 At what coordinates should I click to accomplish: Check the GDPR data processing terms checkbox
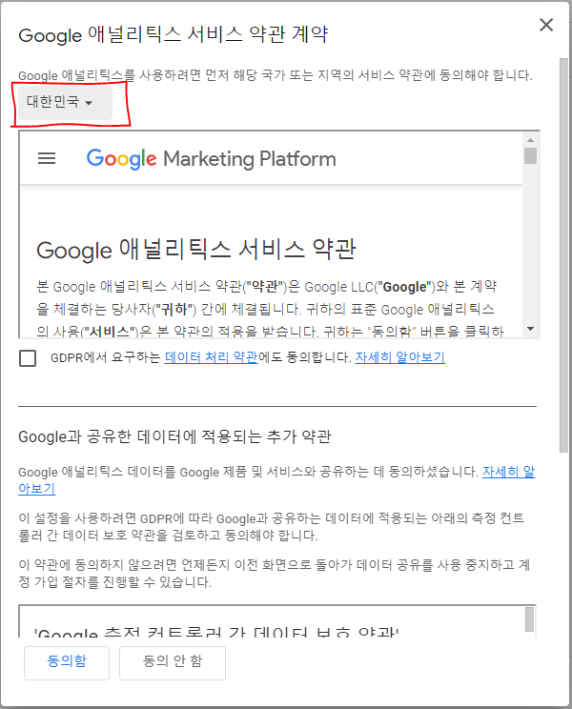28,358
